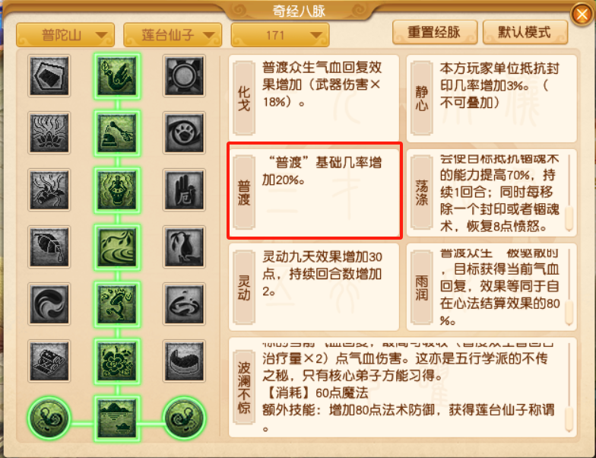Expand the 莲台仙子 branch dropdown
Image resolution: width=596 pixels, height=458 pixels.
click(x=173, y=35)
